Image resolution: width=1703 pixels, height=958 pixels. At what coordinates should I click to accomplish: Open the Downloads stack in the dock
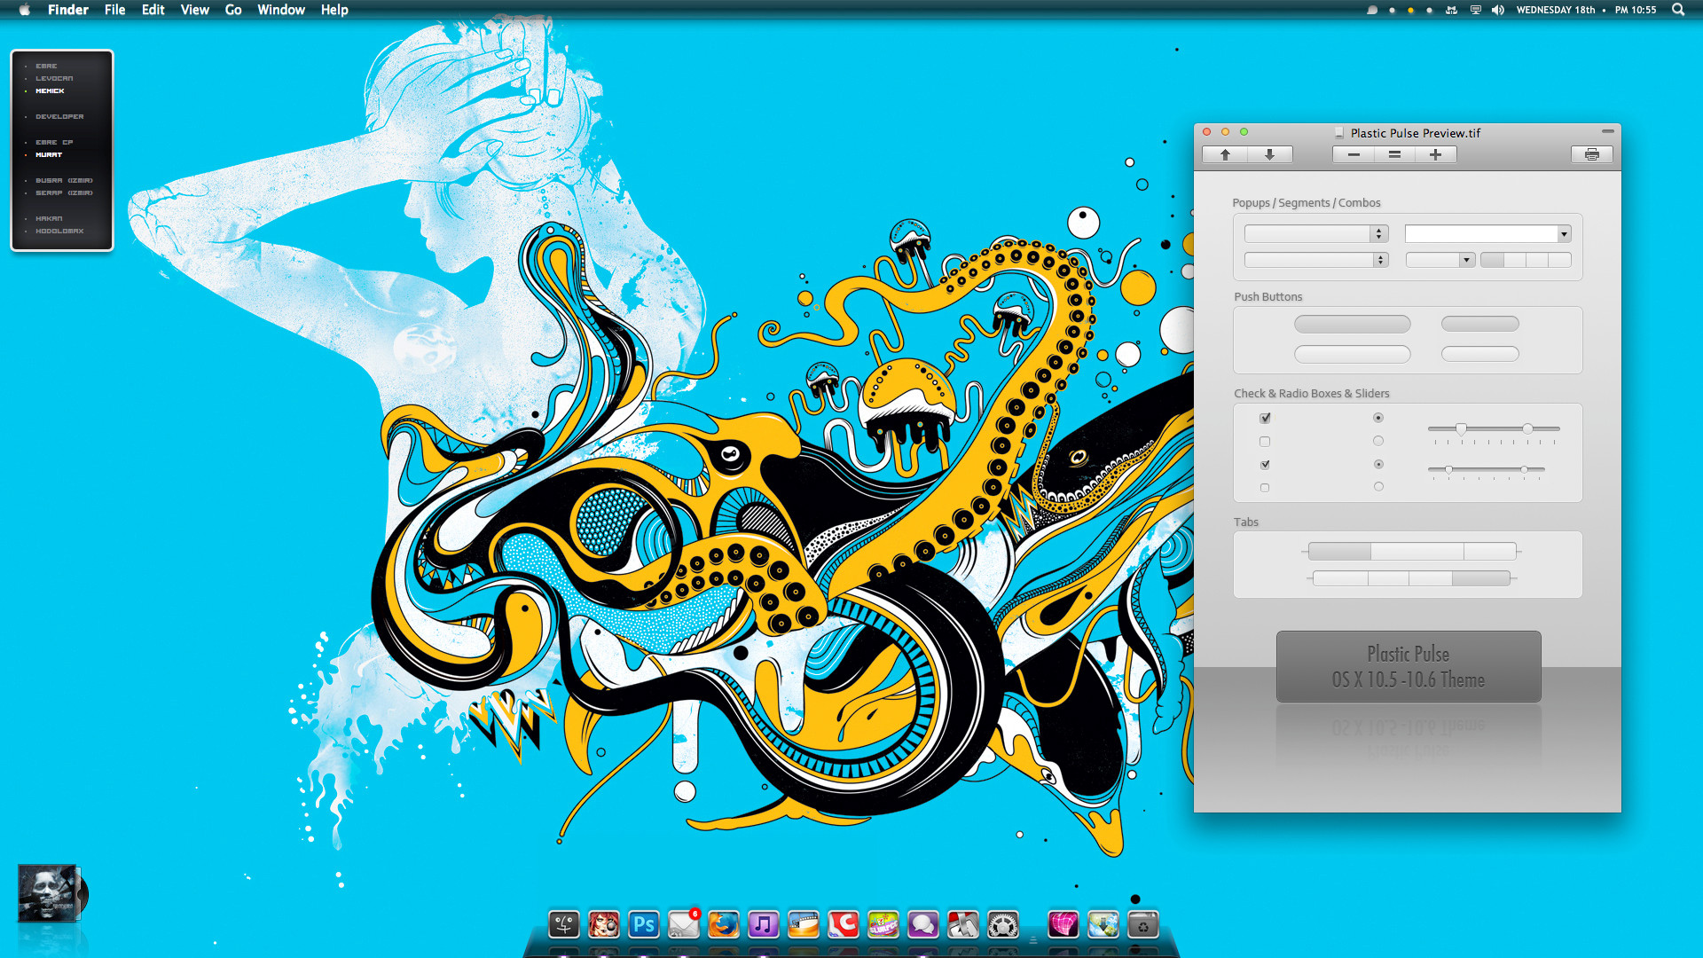click(x=1103, y=925)
